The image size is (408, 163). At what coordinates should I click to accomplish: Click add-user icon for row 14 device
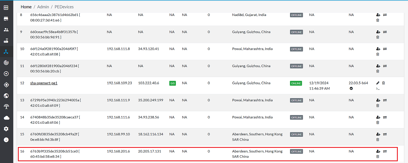tap(378, 117)
